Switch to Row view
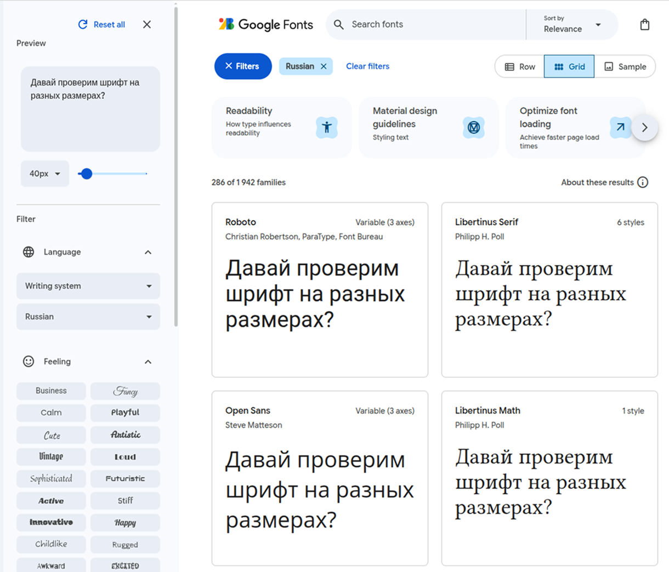 520,66
